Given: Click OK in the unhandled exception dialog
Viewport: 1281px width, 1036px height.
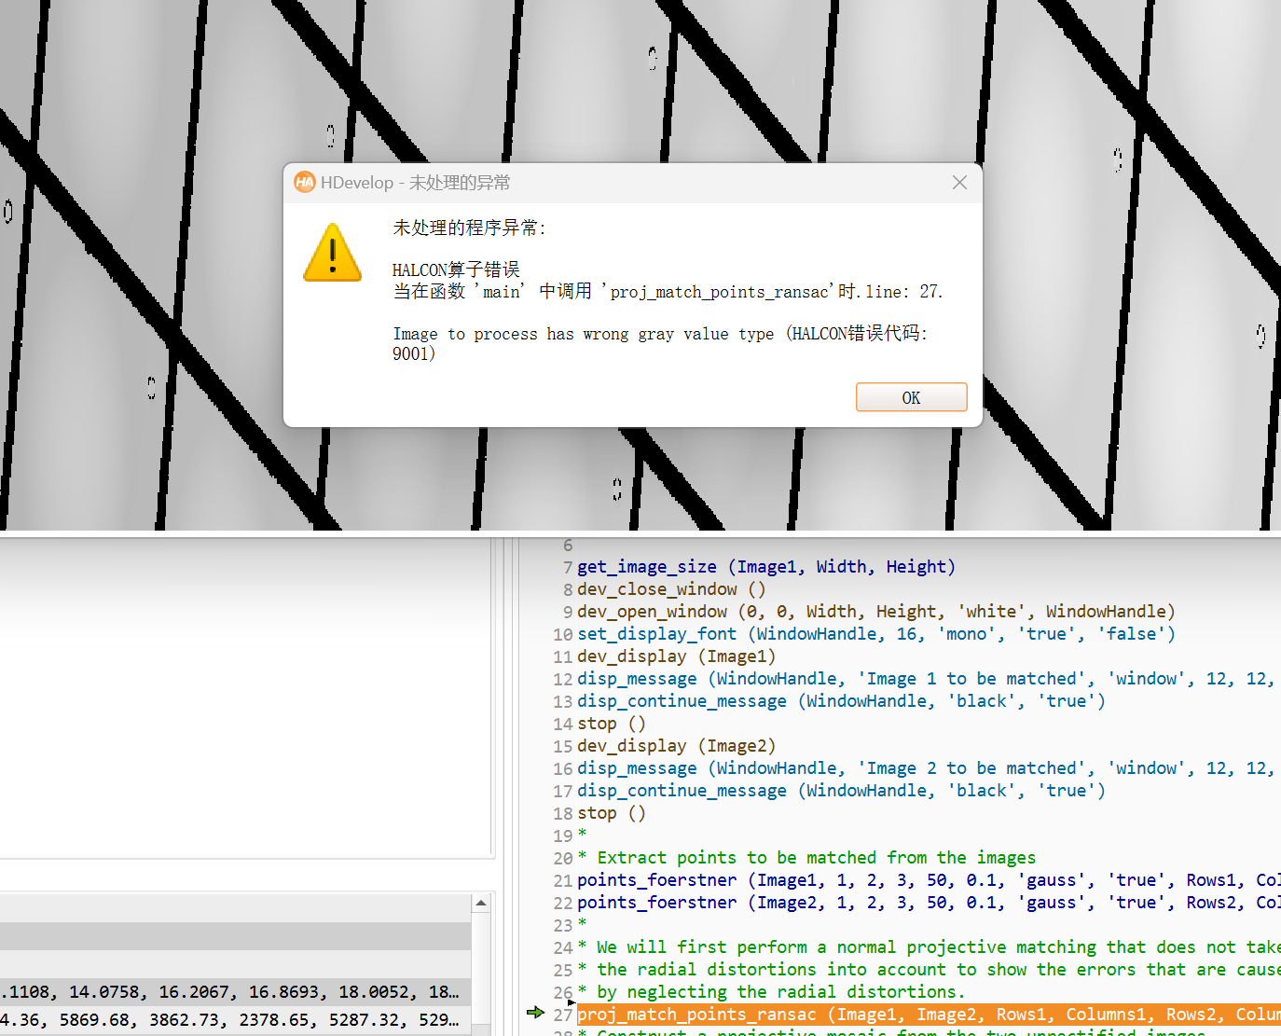Looking at the screenshot, I should click(911, 397).
